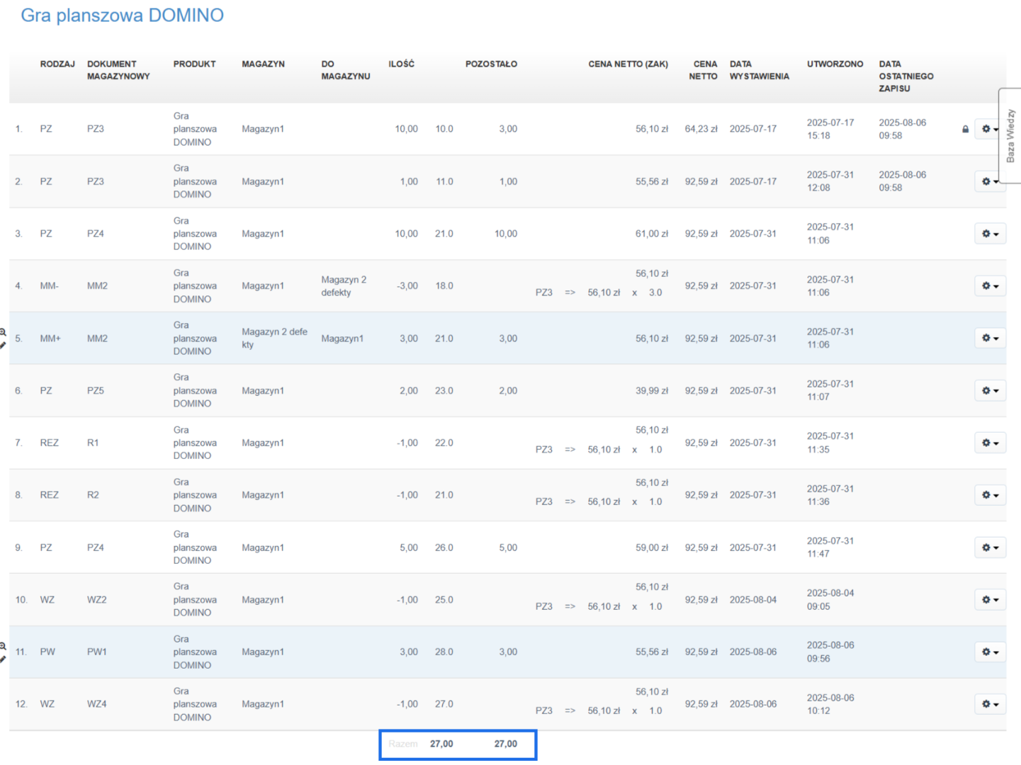1021x765 pixels.
Task: Open the gear actions menu for row 7
Action: click(x=990, y=443)
